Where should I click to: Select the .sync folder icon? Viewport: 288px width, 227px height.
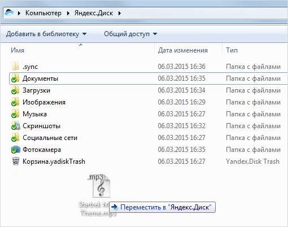15,66
